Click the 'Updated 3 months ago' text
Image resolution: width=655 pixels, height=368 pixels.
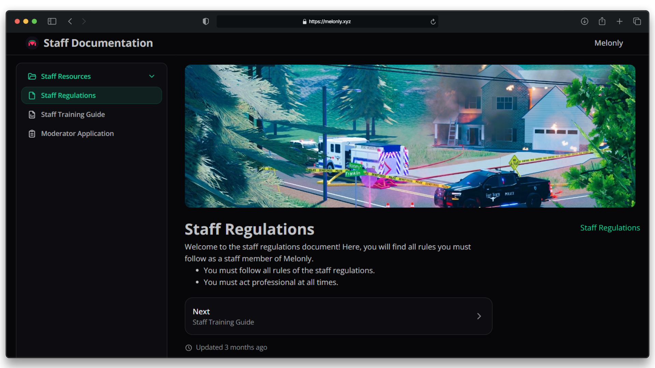231,348
